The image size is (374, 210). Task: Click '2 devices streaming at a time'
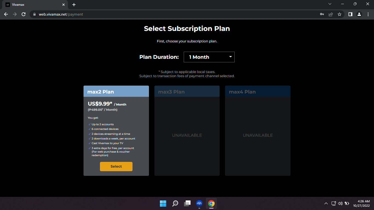click(x=111, y=134)
